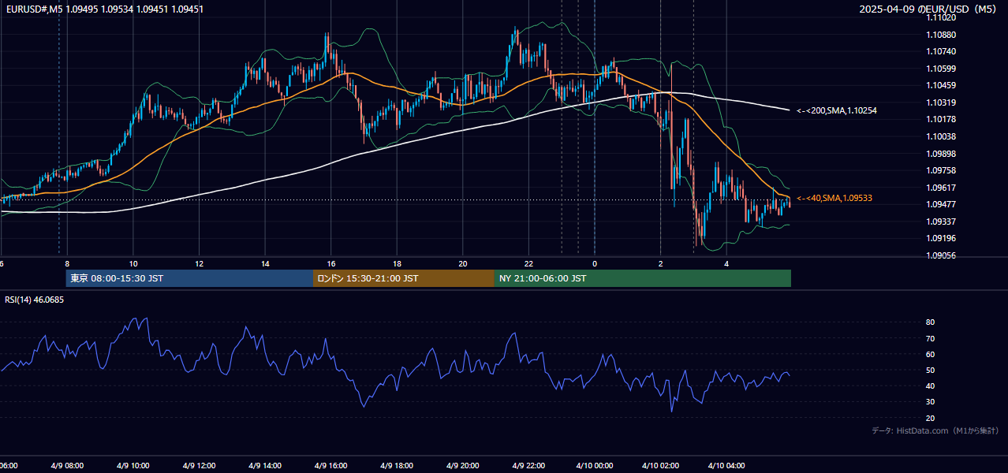1008x473 pixels.
Task: Click the 東京 08:00-15:30 JST session bar
Action: click(x=190, y=278)
